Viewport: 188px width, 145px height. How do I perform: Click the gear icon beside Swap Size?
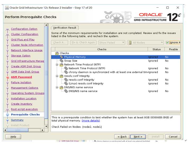pos(61,61)
